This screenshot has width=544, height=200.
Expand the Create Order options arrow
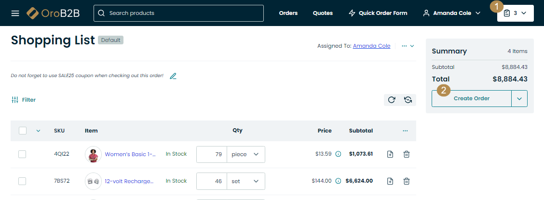[x=519, y=98]
